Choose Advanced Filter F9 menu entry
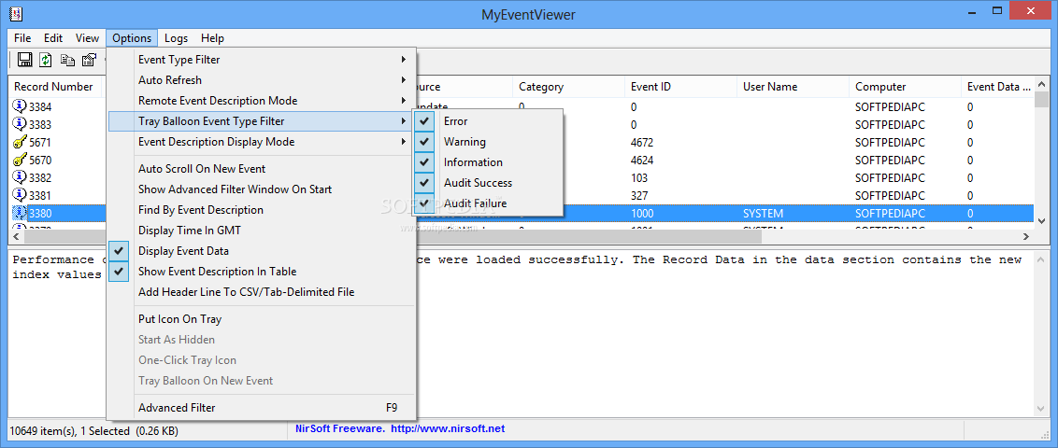This screenshot has height=448, width=1058. tap(261, 408)
